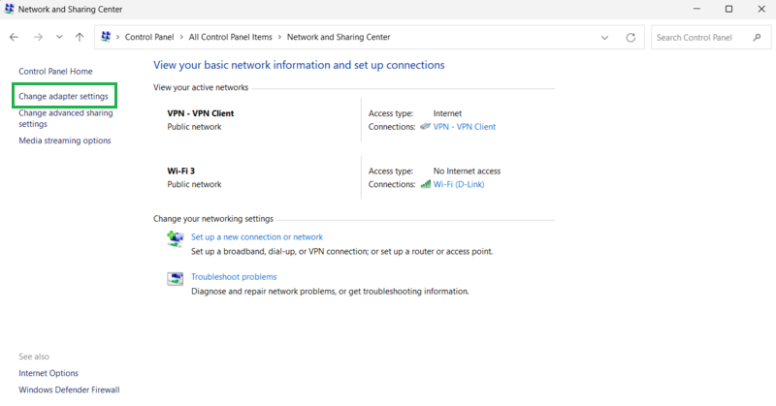This screenshot has height=406, width=776.
Task: Click the search magnifier icon
Action: [758, 38]
